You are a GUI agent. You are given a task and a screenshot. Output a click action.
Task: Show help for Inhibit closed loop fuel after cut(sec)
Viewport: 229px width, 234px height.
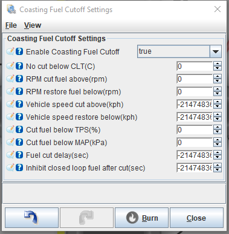click(19, 167)
